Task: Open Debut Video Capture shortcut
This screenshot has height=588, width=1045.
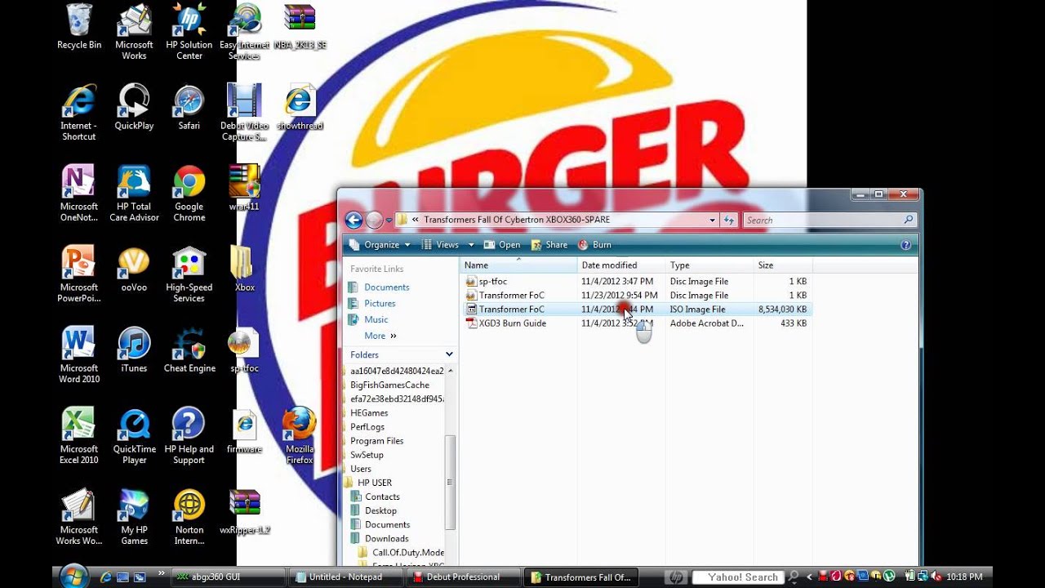Action: click(244, 113)
